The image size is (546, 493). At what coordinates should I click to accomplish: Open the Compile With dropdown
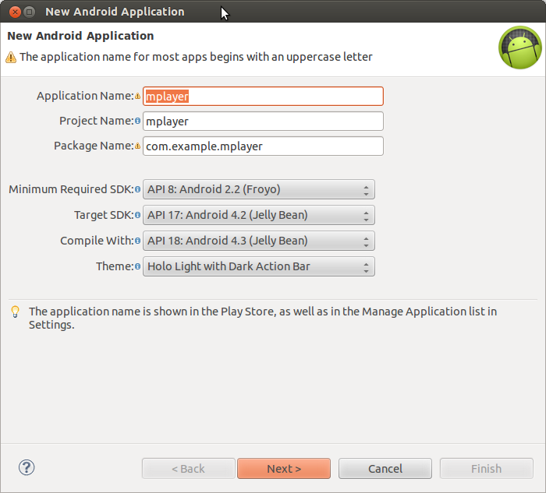[x=259, y=241]
